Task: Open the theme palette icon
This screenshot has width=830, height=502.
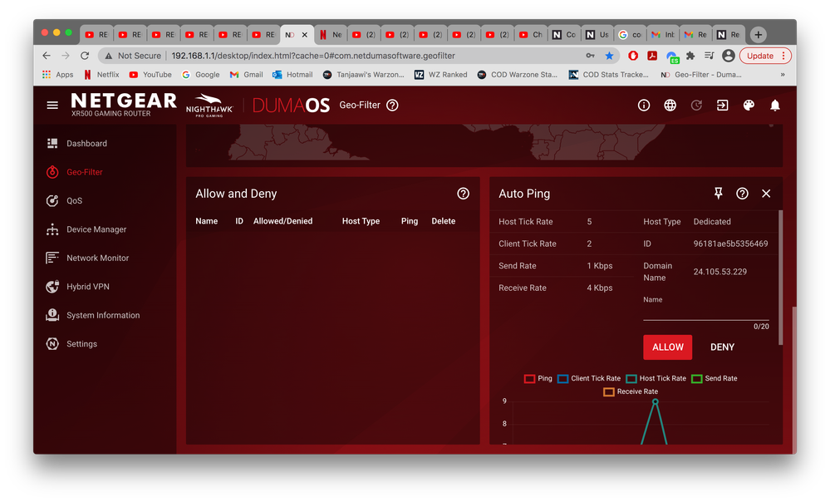Action: click(x=747, y=105)
